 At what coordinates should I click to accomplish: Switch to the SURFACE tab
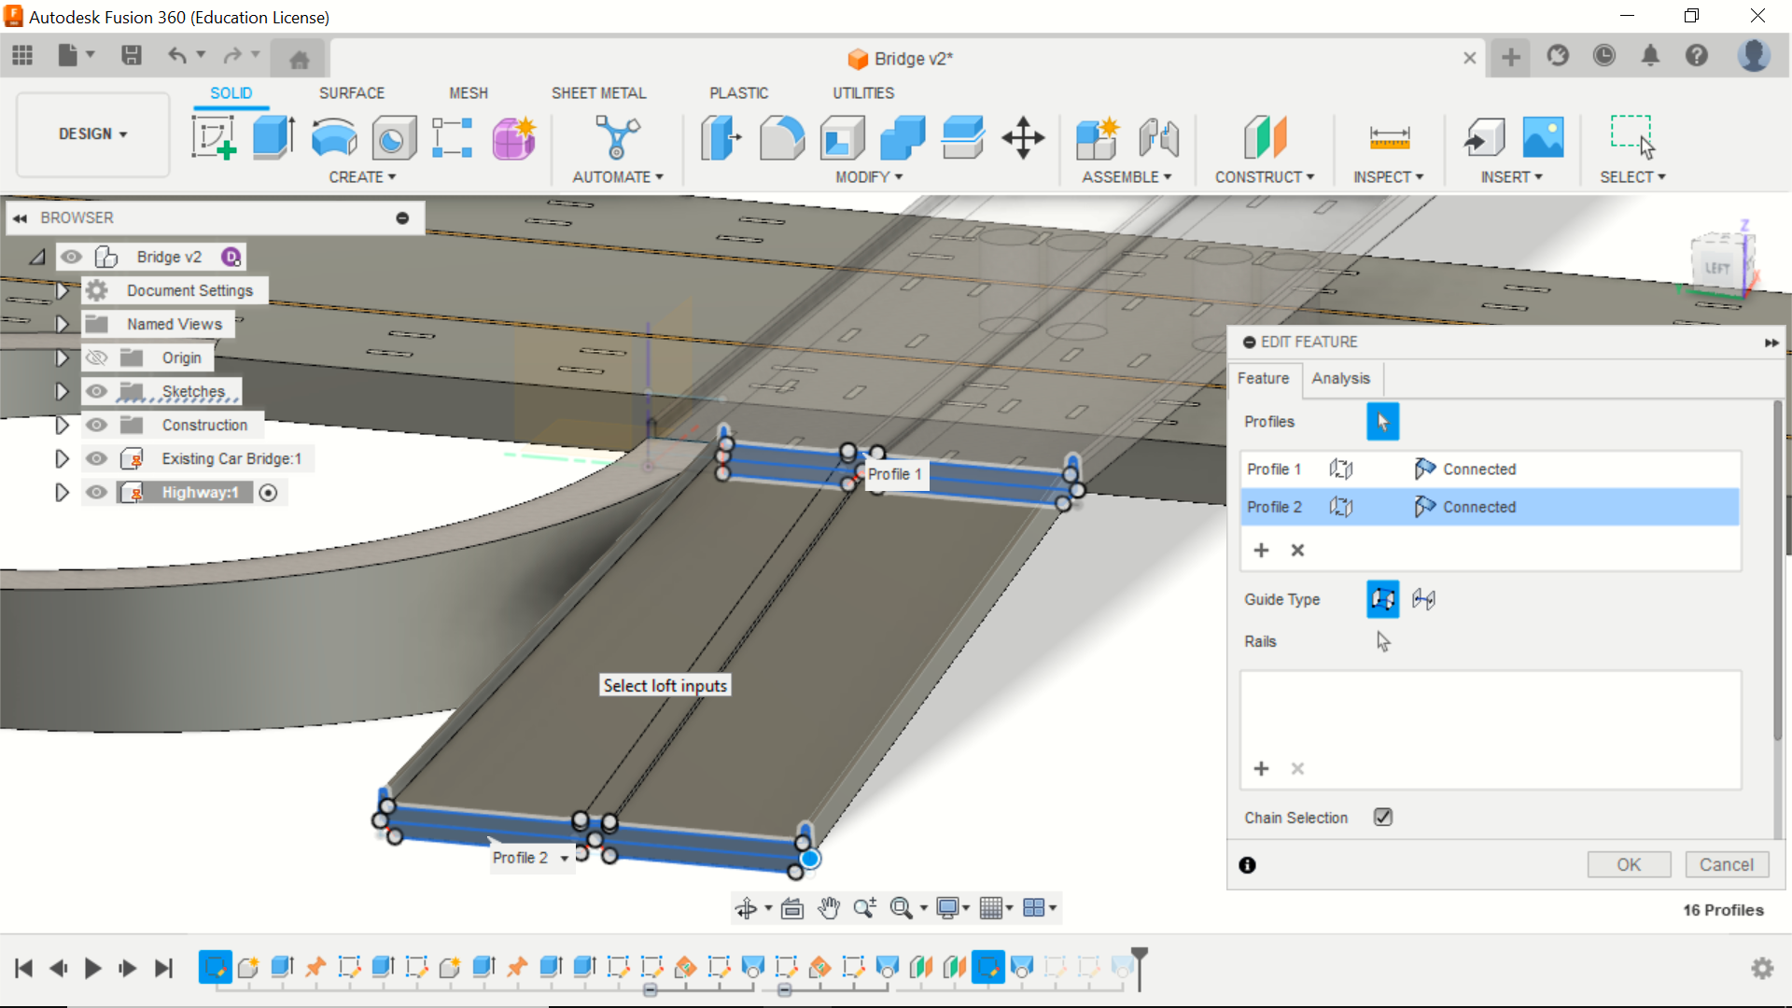351,93
